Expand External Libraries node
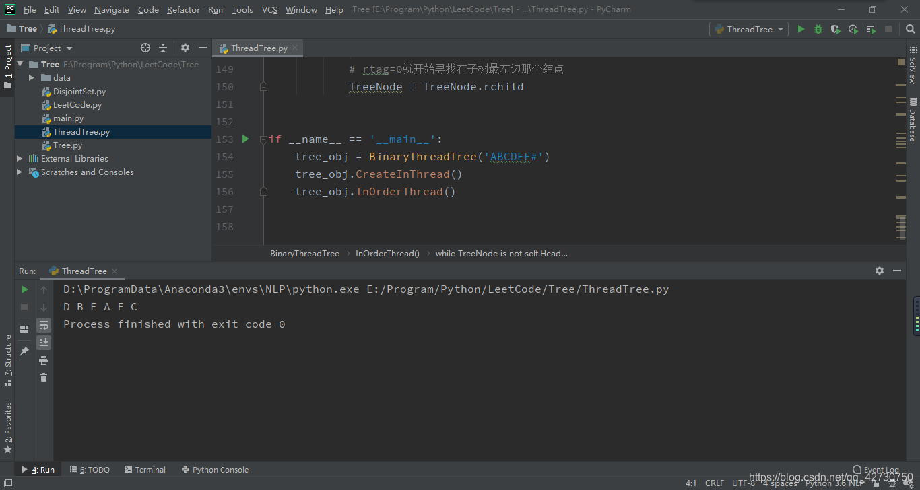This screenshot has height=490, width=920. 20,159
